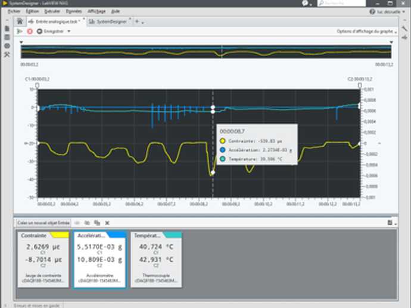
Task: Click the tools icon in left sidebar
Action: click(7, 55)
